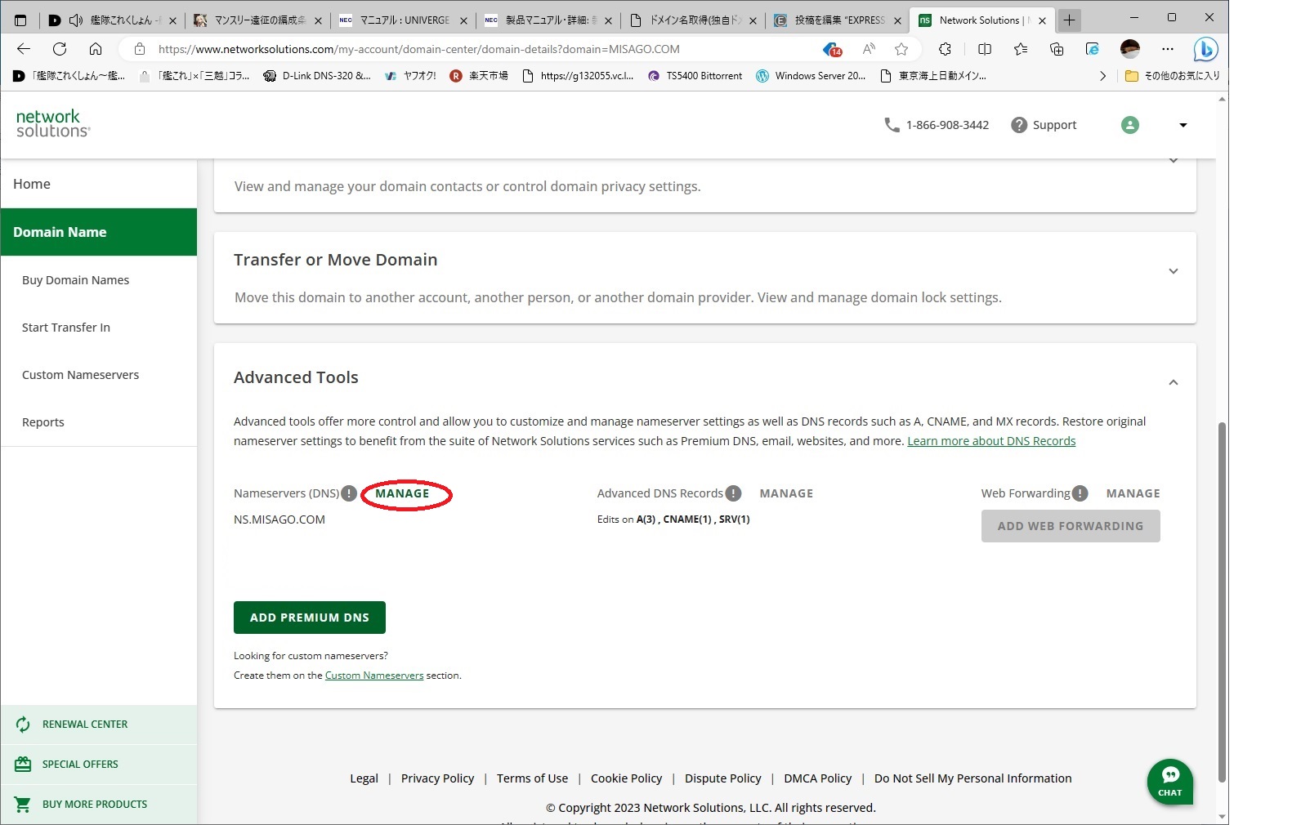Viewport: 1310px width, 825px height.
Task: Collapse the Advanced Tools section
Action: coord(1174,382)
